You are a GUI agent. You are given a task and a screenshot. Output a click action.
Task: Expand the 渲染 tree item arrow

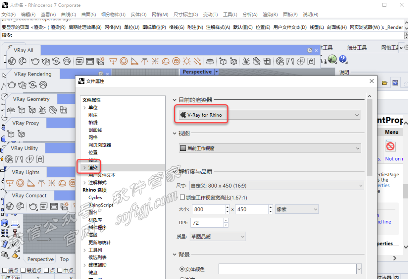coord(84,167)
